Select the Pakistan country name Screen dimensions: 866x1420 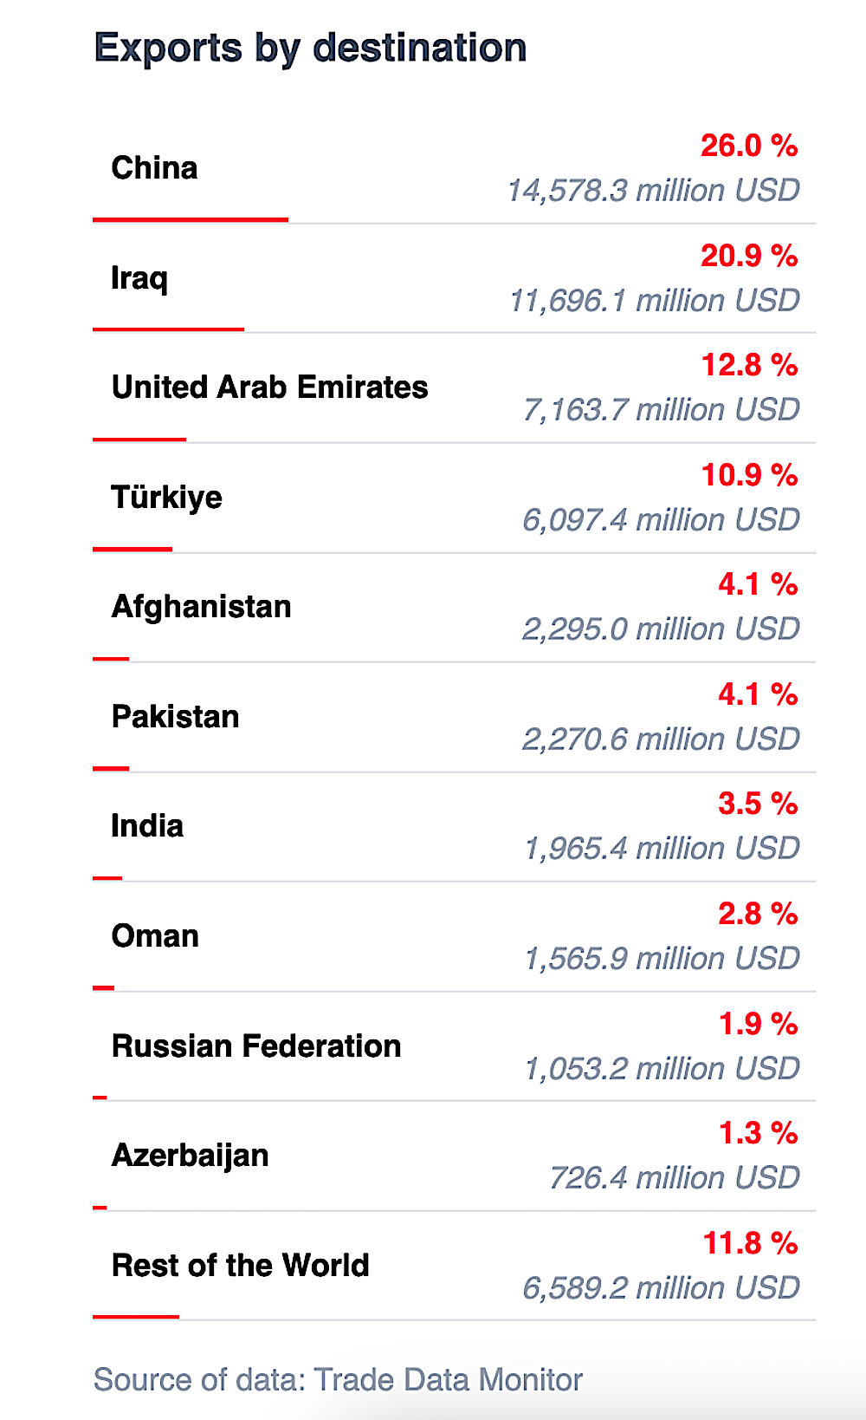coord(176,717)
